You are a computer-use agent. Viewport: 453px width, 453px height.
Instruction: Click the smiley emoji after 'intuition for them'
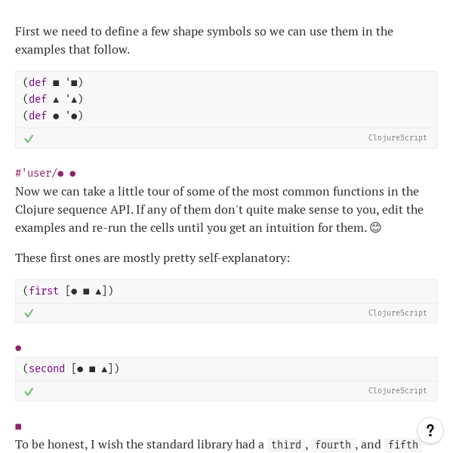click(375, 228)
